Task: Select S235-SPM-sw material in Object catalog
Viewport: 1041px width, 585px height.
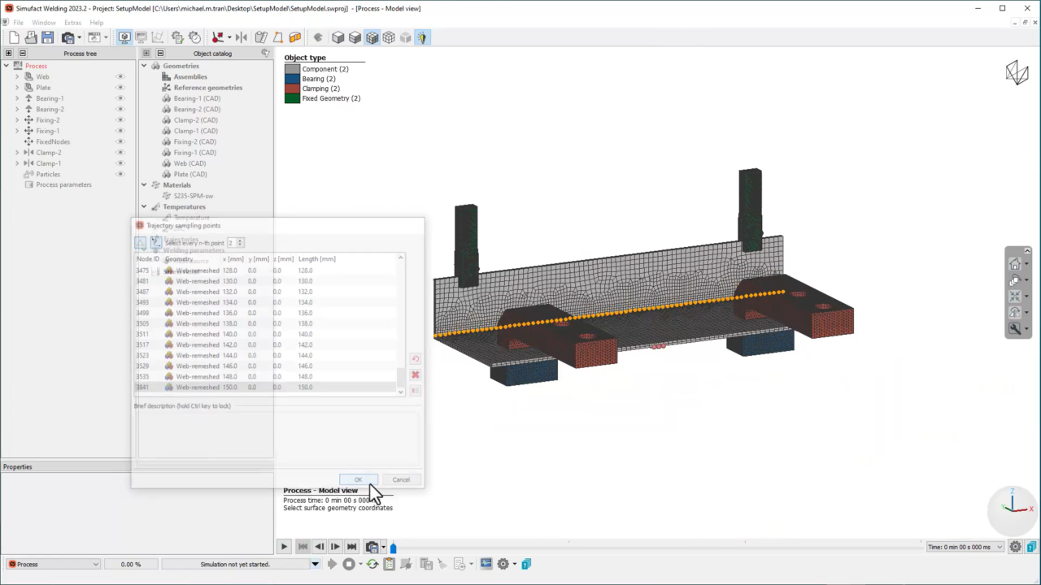Action: pos(194,196)
